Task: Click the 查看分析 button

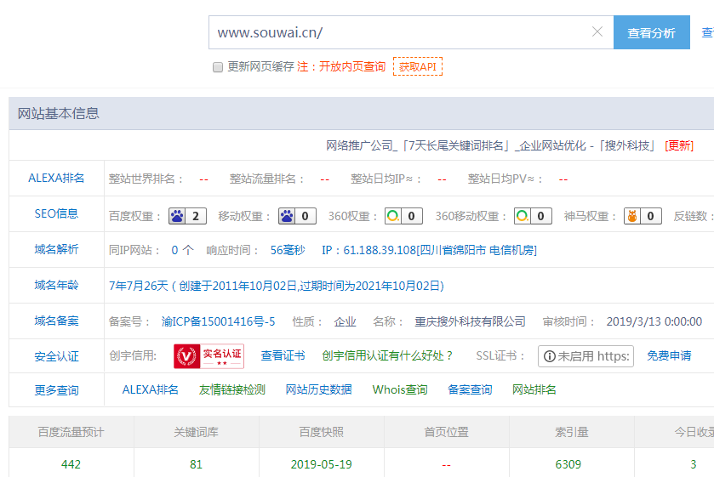Action: (652, 32)
